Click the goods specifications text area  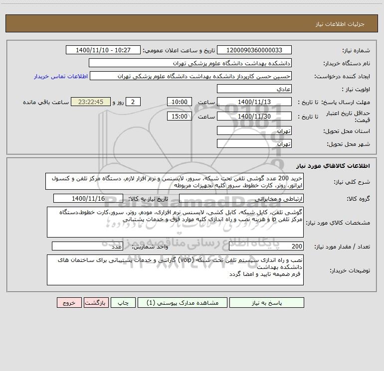175,222
